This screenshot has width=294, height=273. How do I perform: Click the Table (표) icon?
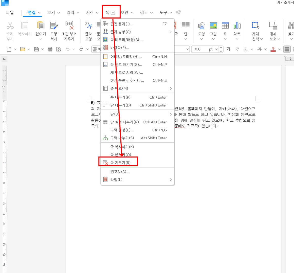tap(225, 26)
